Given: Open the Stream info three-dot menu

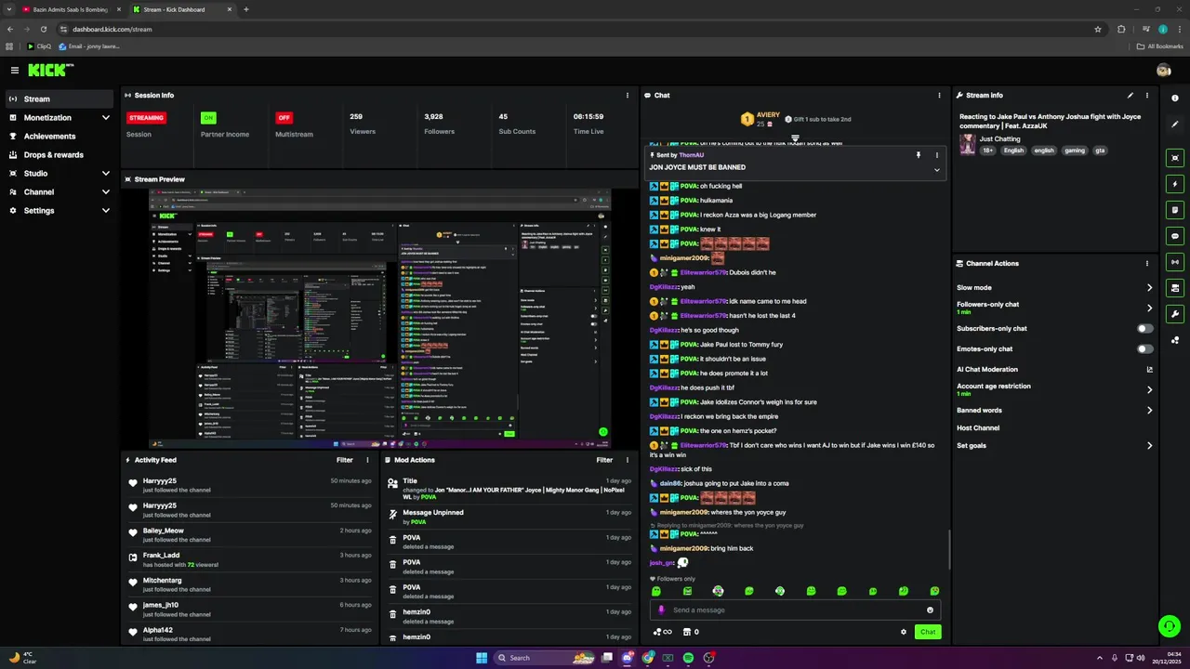Looking at the screenshot, I should point(1147,95).
